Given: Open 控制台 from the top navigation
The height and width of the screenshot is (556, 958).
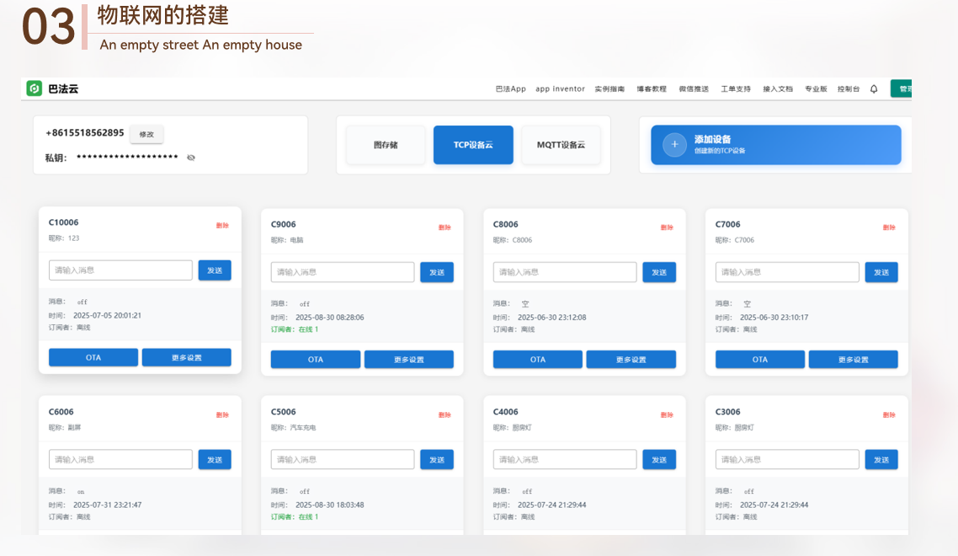Looking at the screenshot, I should [848, 88].
